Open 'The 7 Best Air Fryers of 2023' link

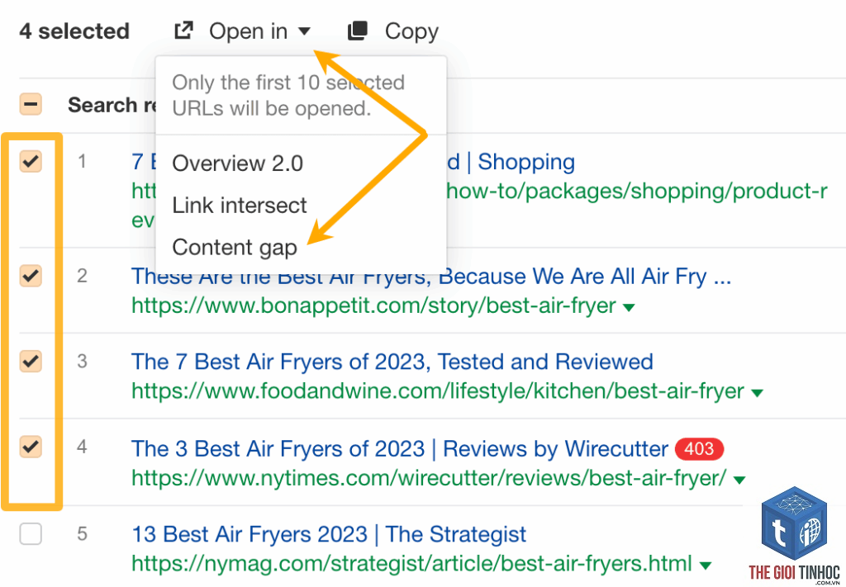coord(392,361)
